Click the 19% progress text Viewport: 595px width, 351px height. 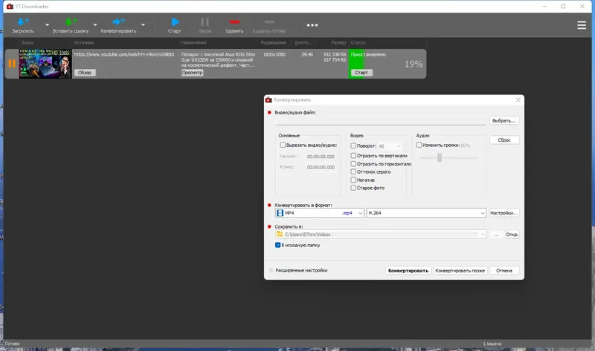(x=414, y=64)
